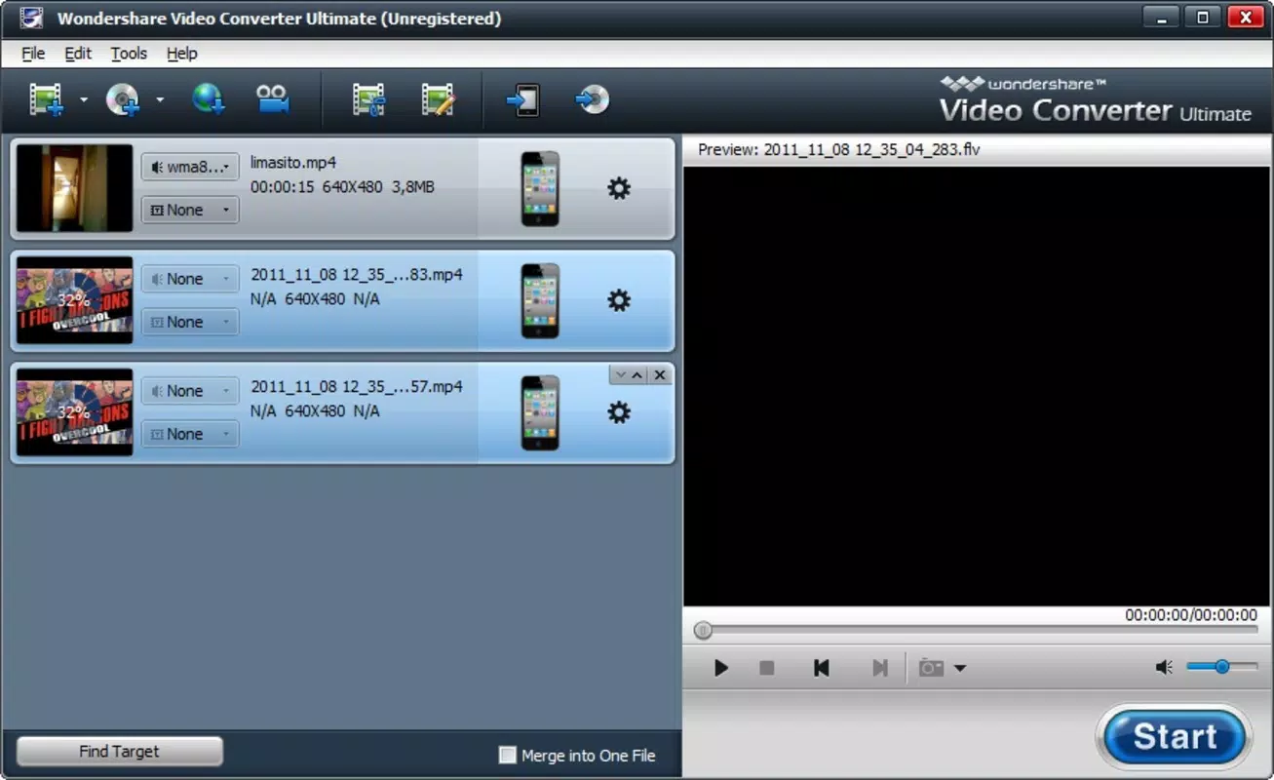Open audio None dropdown for the ...83.mp4 item
Viewport: 1274px width, 780px height.
pos(190,279)
